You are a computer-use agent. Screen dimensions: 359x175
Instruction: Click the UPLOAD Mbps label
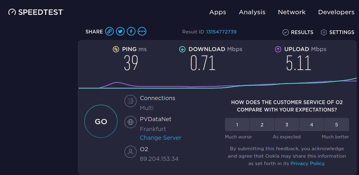305,49
